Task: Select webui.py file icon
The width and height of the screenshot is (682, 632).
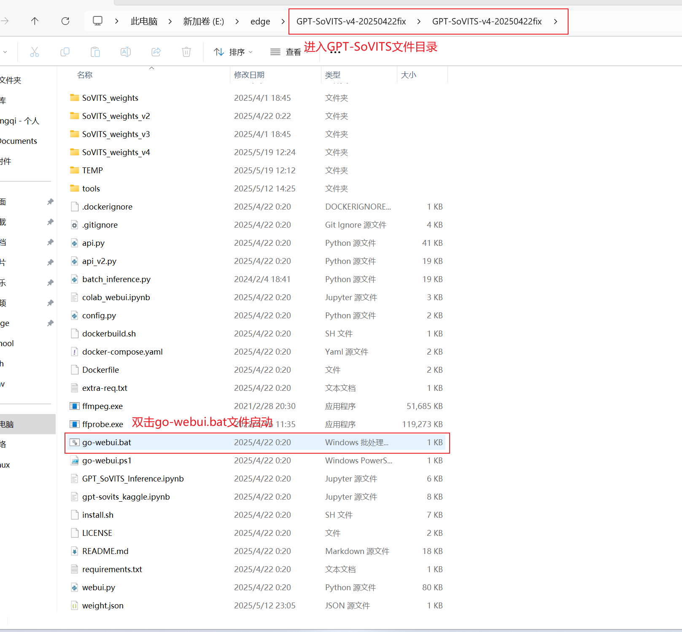Action: click(x=75, y=587)
